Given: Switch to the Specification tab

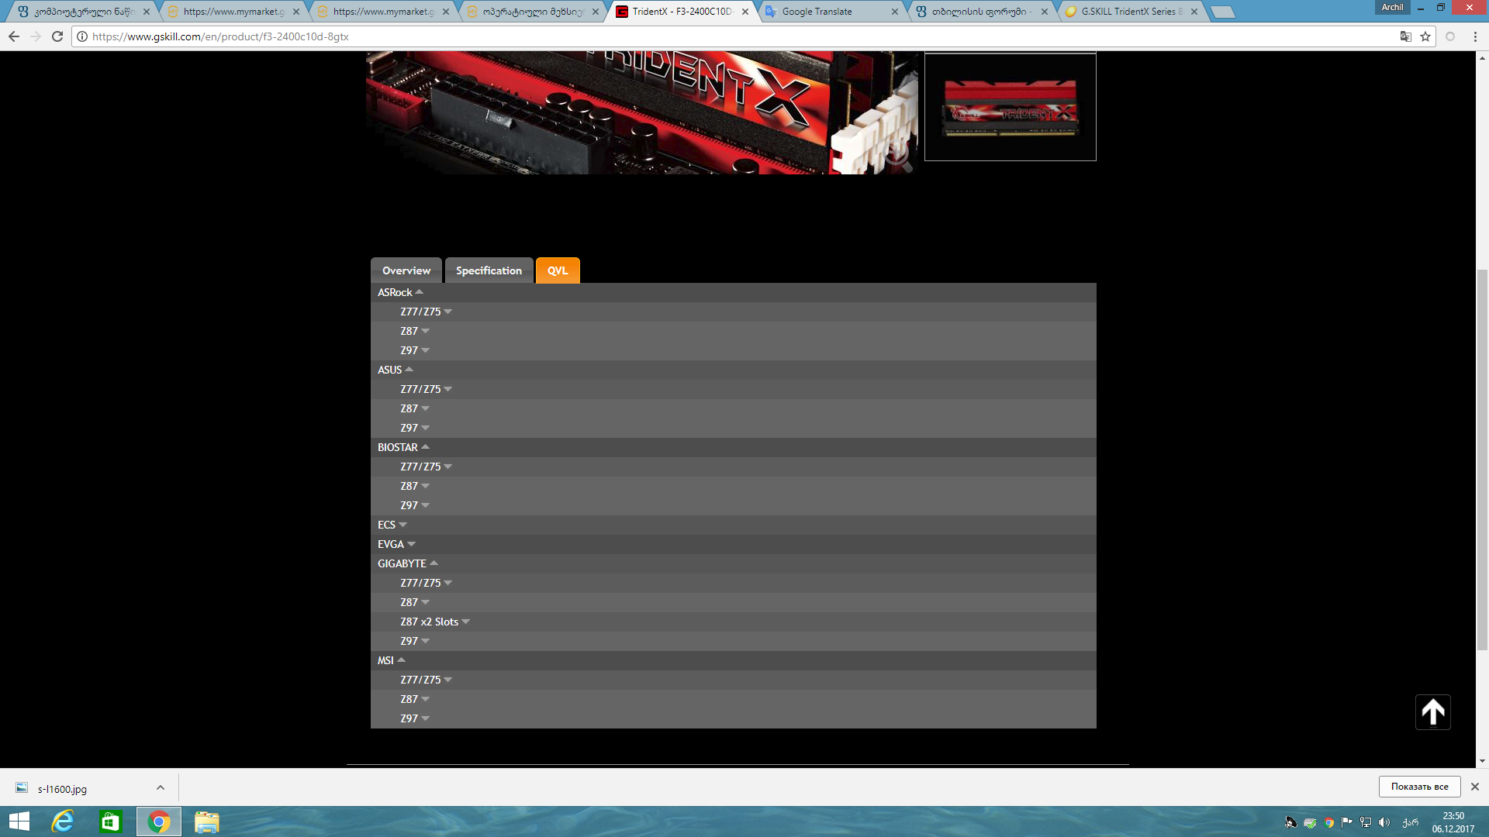Looking at the screenshot, I should pyautogui.click(x=489, y=270).
